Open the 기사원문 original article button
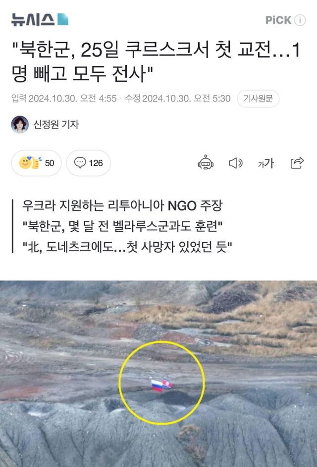Screen dimensions: 317x467 tap(258, 98)
